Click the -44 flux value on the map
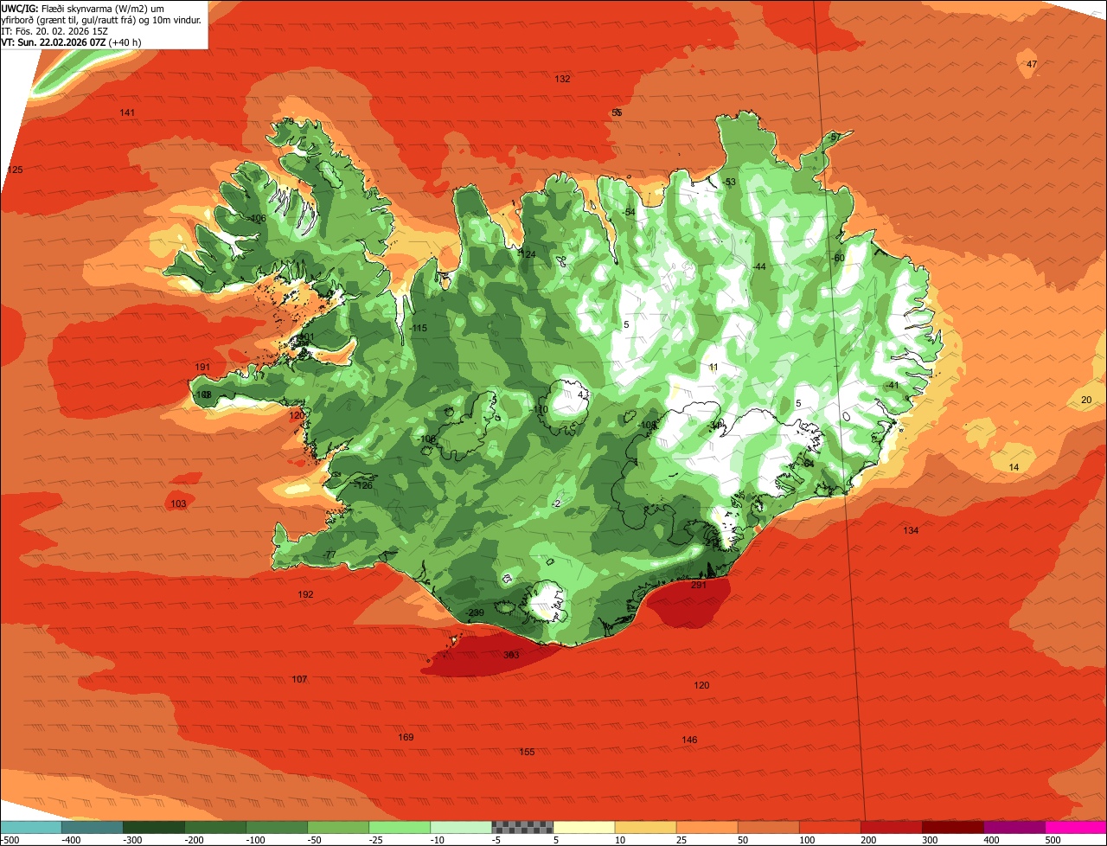Viewport: 1107px width, 846px height. [759, 266]
